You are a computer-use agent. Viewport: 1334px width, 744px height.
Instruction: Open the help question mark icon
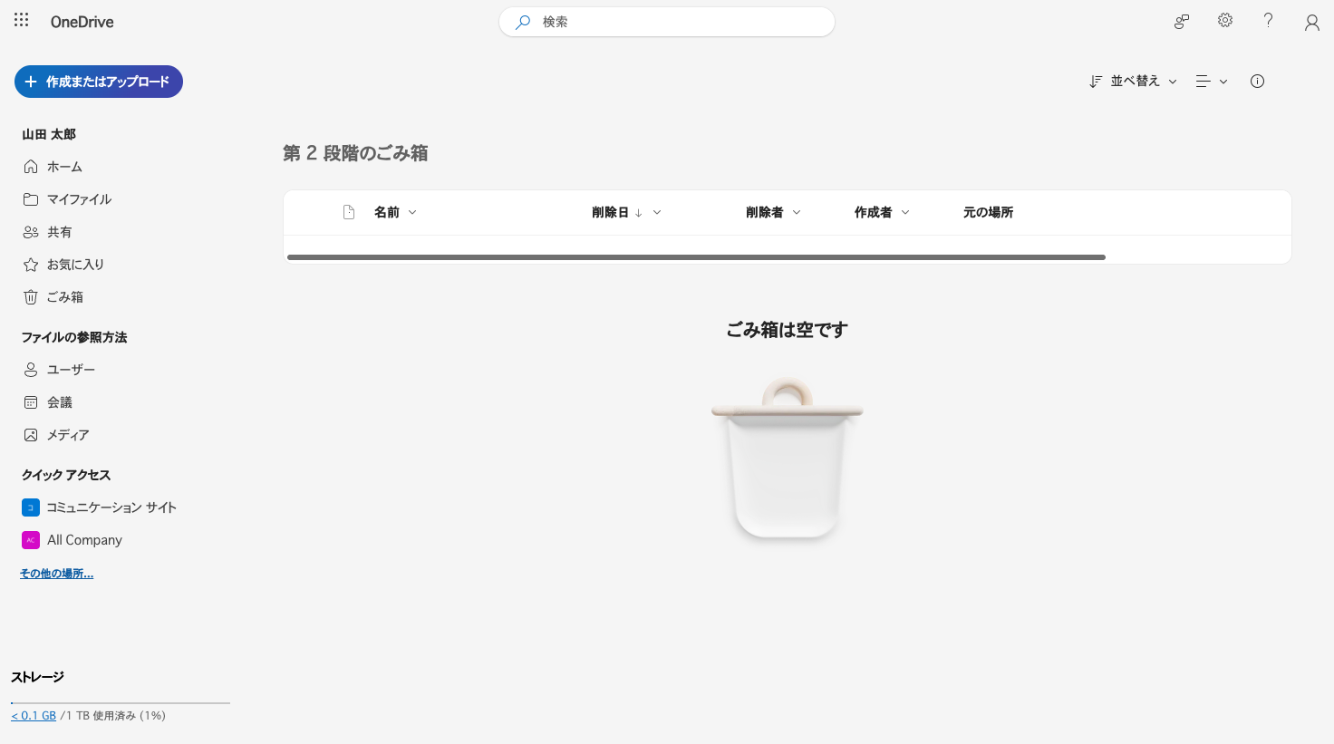coord(1269,21)
